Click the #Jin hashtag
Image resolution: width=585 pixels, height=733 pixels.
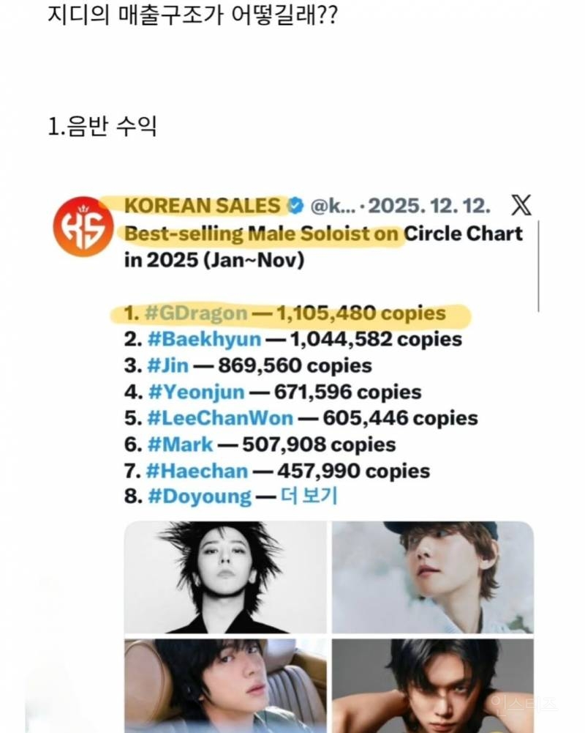(x=171, y=365)
